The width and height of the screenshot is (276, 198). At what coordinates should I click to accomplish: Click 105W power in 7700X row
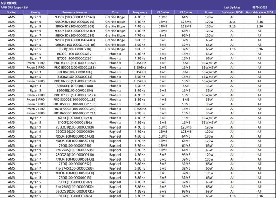209,159
